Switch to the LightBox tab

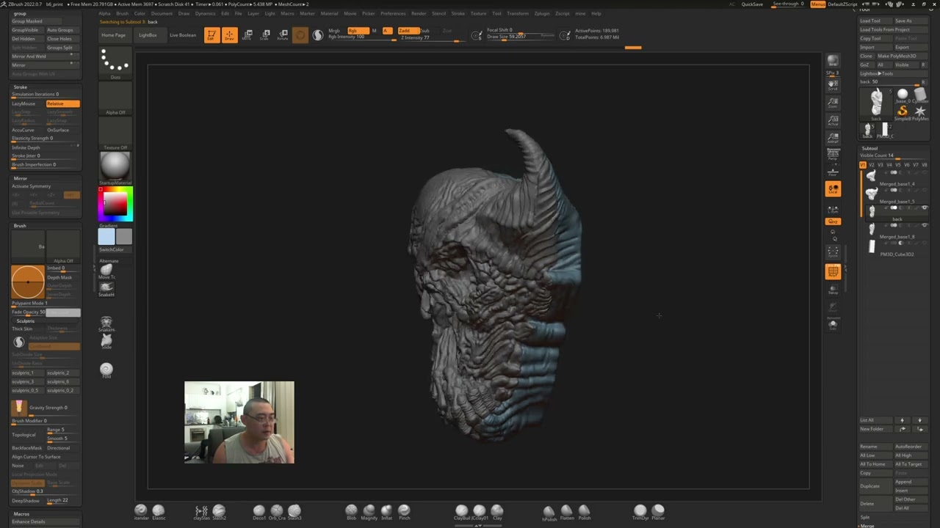point(148,35)
